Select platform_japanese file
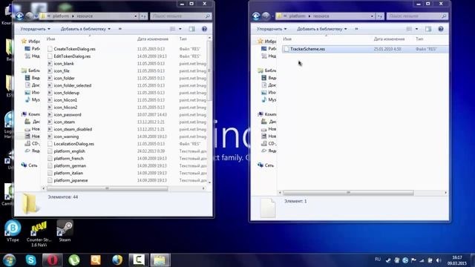 click(x=71, y=180)
